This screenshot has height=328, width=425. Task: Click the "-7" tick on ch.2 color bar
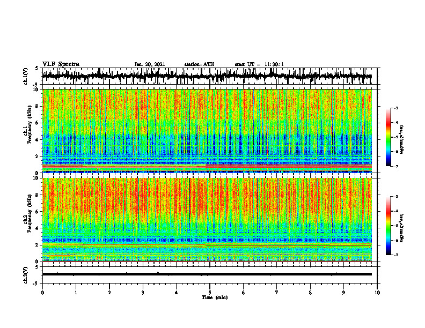(396, 255)
